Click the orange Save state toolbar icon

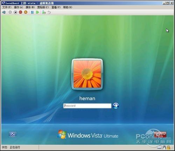pyautogui.click(x=26, y=12)
